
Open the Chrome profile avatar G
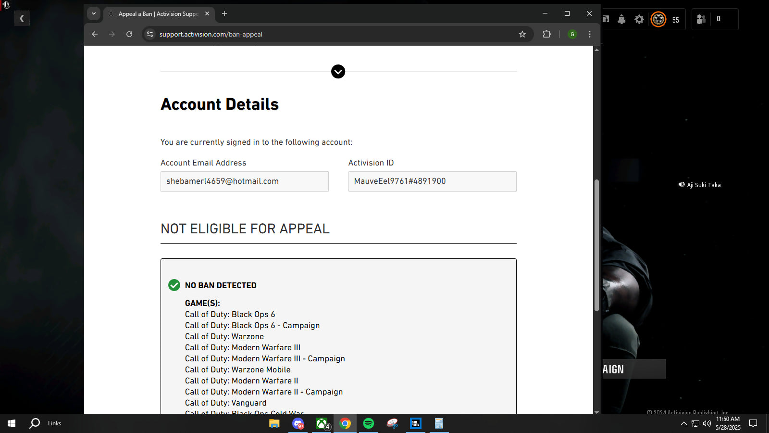point(572,34)
